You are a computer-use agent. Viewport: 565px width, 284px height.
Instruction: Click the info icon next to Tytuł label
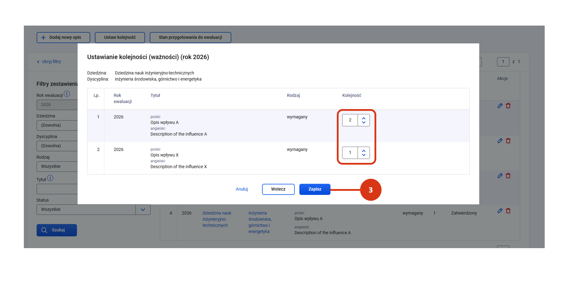coord(50,178)
